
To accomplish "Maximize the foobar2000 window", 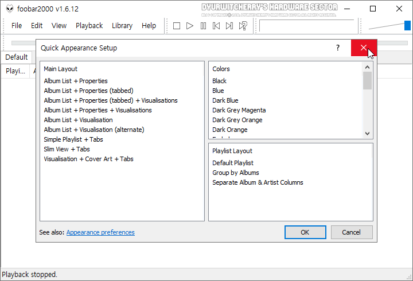I will tap(373, 9).
